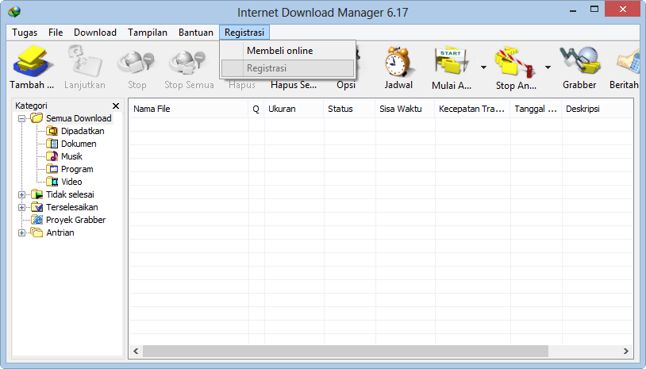The width and height of the screenshot is (646, 369).
Task: Click horizontal scrollbar right arrow
Action: tap(626, 351)
